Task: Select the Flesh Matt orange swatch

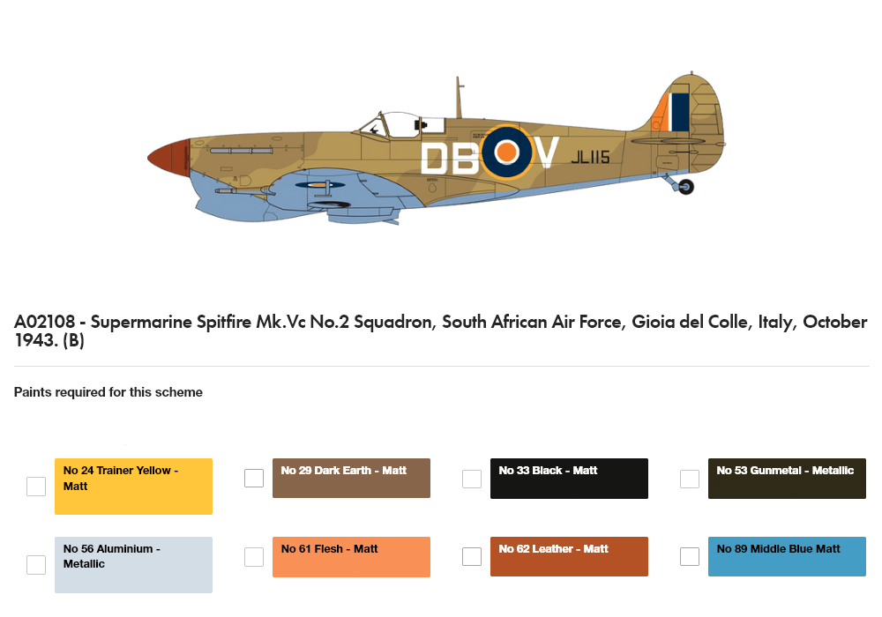Action: (x=351, y=557)
